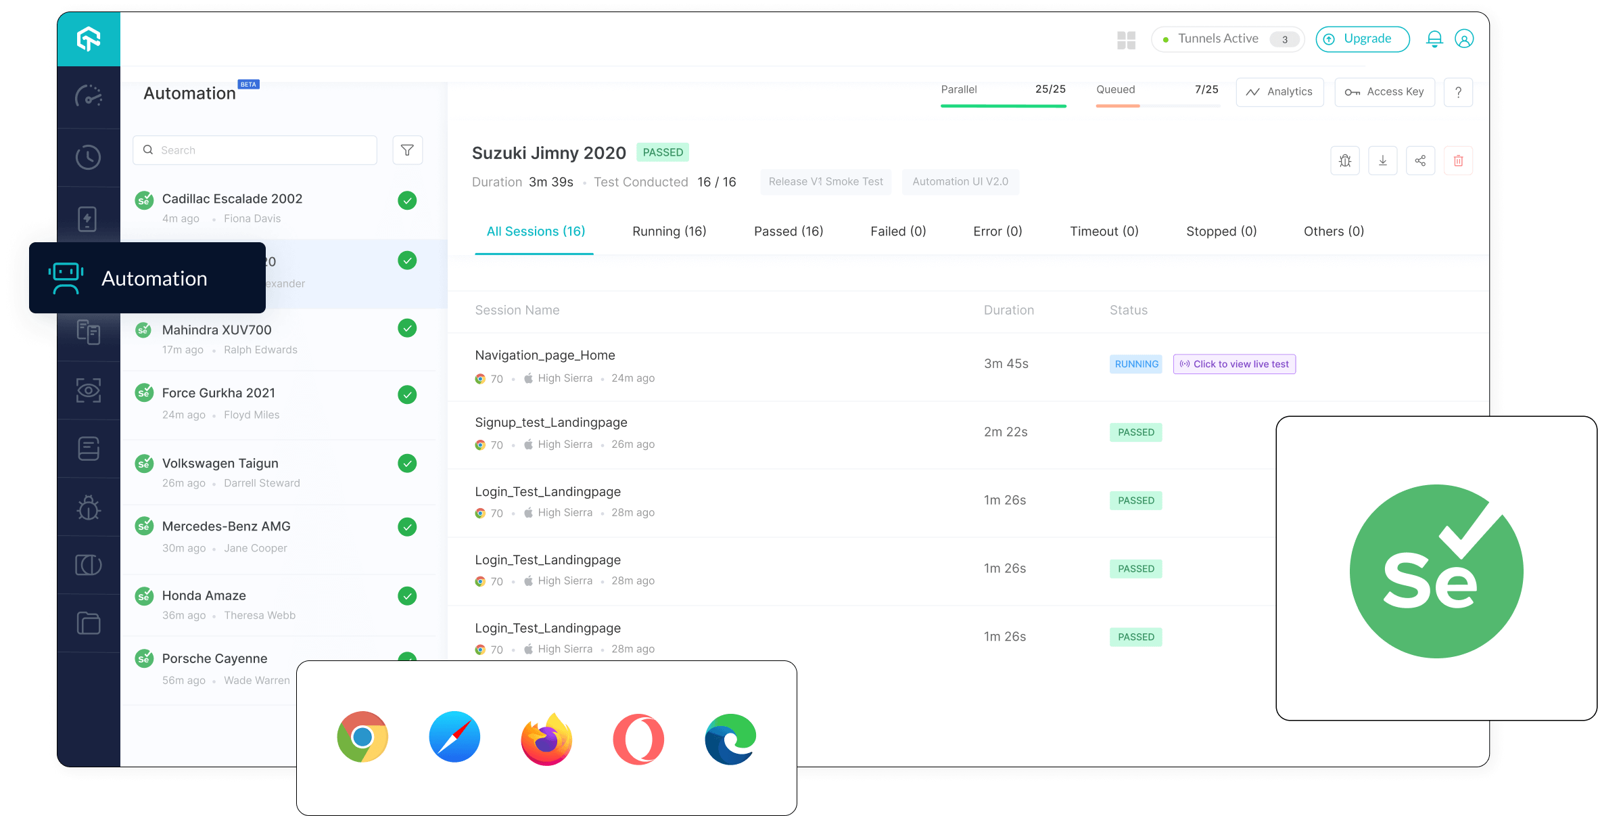Click the user profile icon
Viewport: 1598px width, 816px height.
[1464, 39]
